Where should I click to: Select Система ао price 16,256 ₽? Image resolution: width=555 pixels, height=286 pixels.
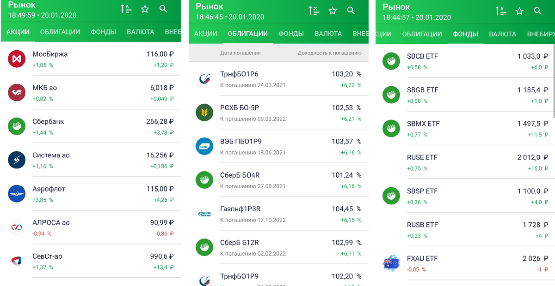click(160, 155)
